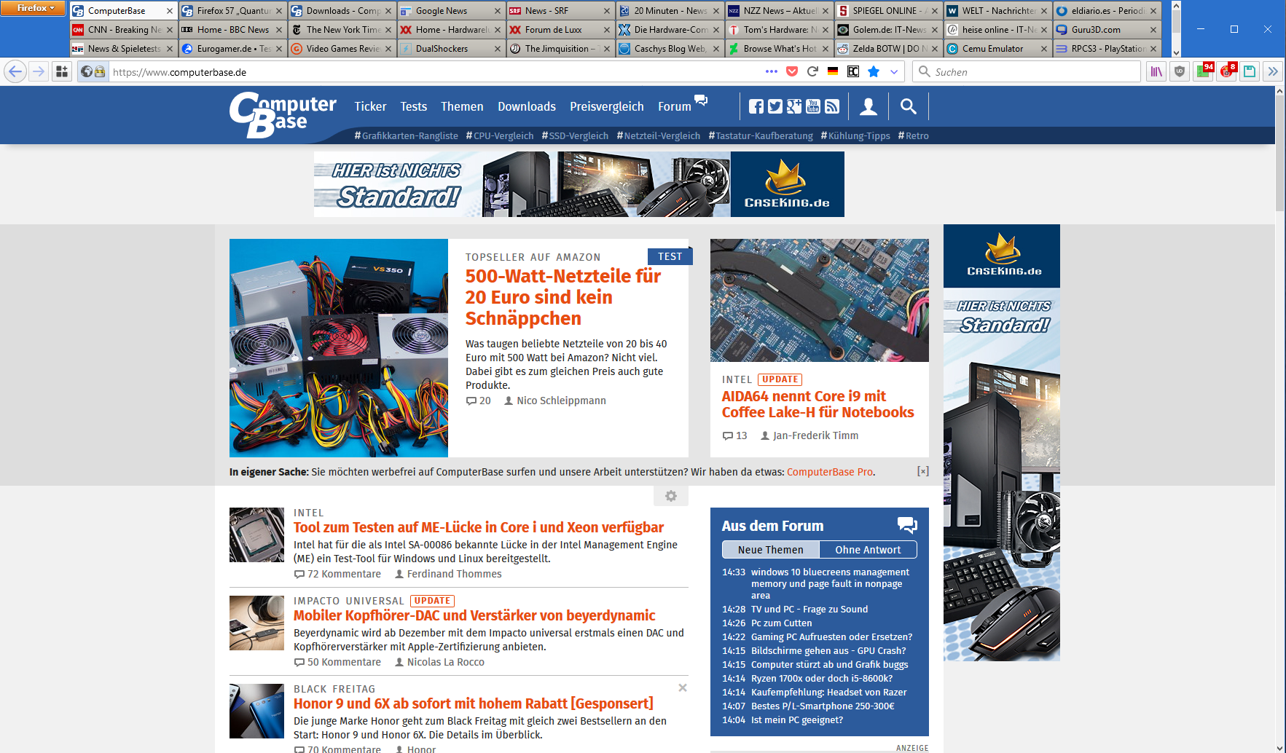Click the forward navigation arrow
This screenshot has width=1286, height=753.
pos(39,71)
